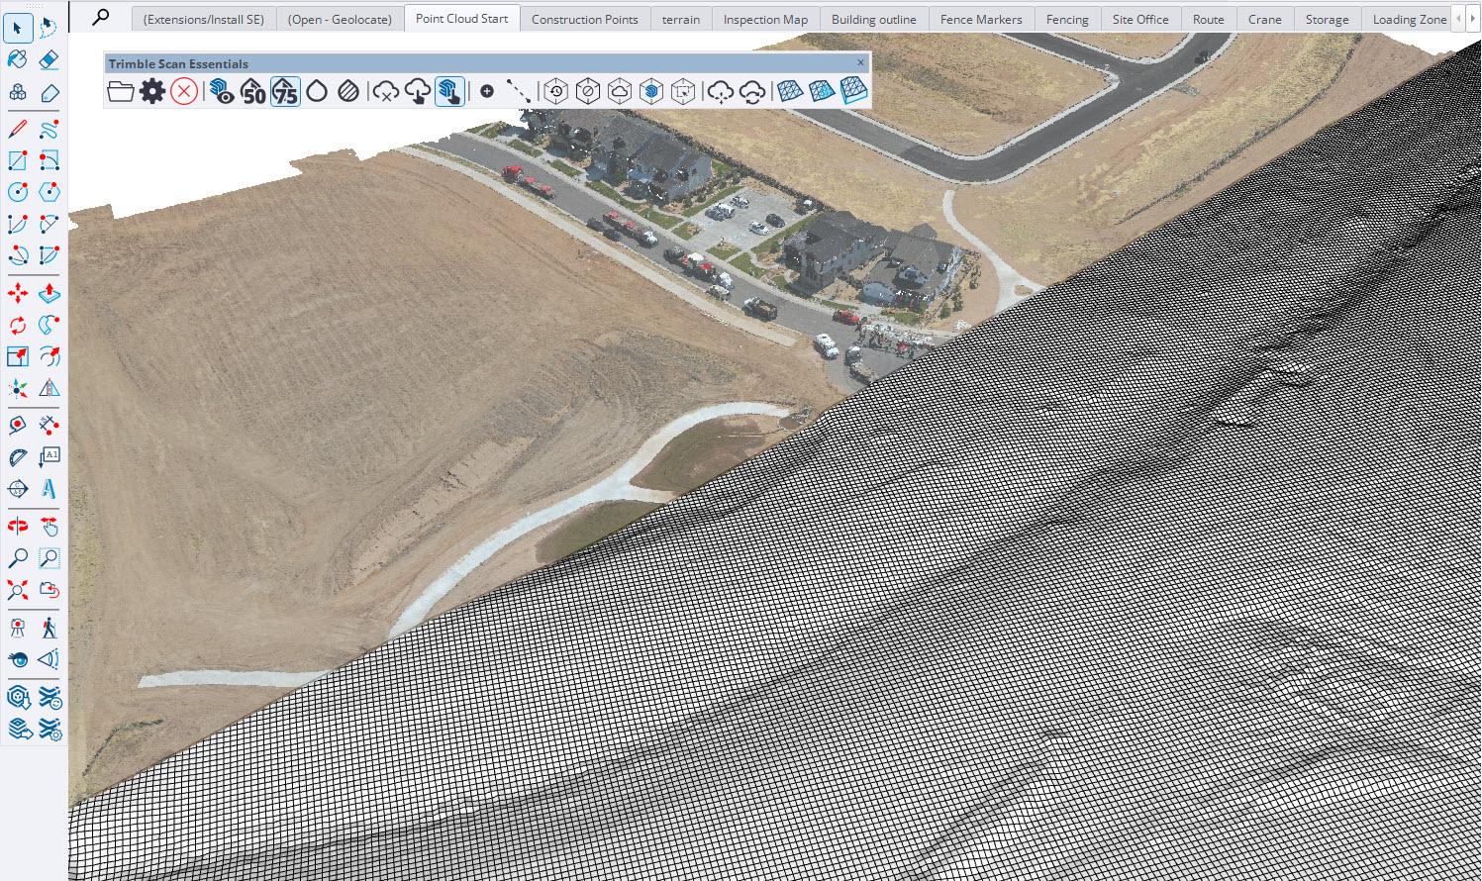Select the Eraser tool
Image resolution: width=1482 pixels, height=881 pixels.
(x=49, y=60)
